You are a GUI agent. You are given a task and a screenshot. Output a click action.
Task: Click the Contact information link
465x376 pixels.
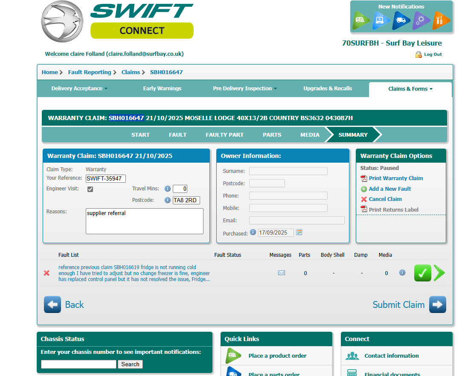(392, 356)
